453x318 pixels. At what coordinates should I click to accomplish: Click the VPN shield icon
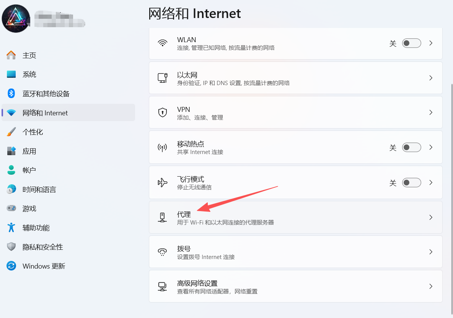(x=163, y=113)
